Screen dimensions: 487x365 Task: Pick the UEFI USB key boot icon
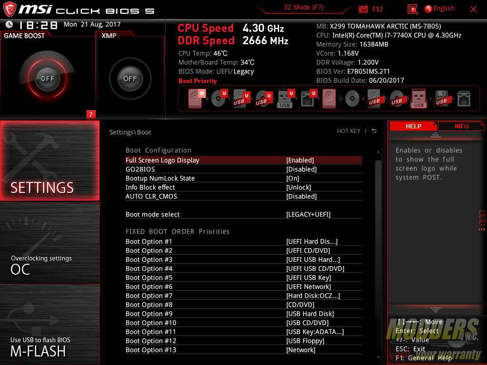click(286, 98)
